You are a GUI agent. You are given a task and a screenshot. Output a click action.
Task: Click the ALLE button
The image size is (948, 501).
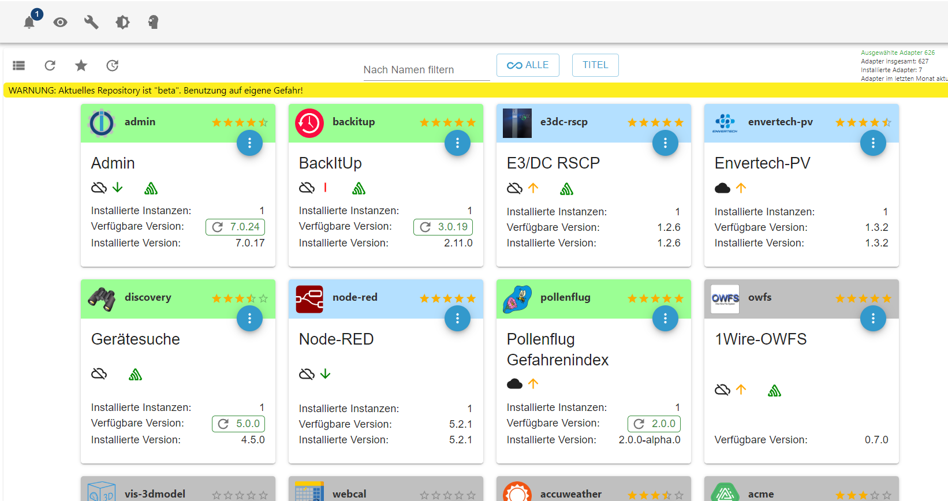[528, 65]
